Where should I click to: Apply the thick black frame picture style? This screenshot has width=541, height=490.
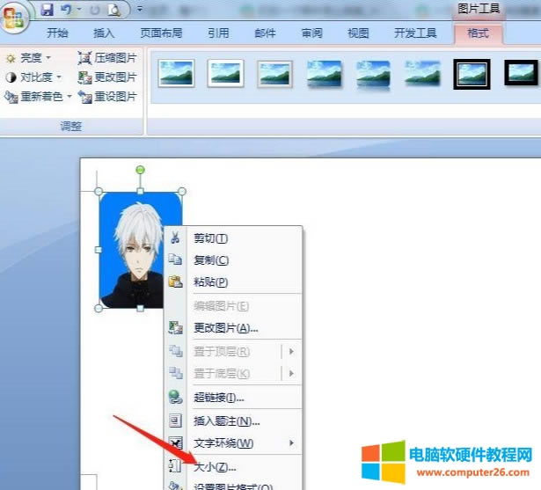coord(472,74)
